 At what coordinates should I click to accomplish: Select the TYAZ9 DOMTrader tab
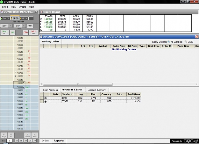click(5, 18)
